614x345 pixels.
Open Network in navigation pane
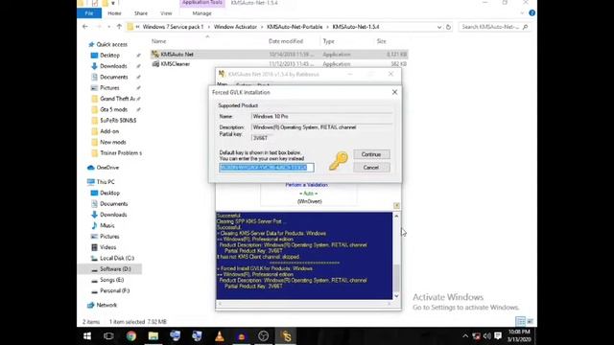coord(106,305)
